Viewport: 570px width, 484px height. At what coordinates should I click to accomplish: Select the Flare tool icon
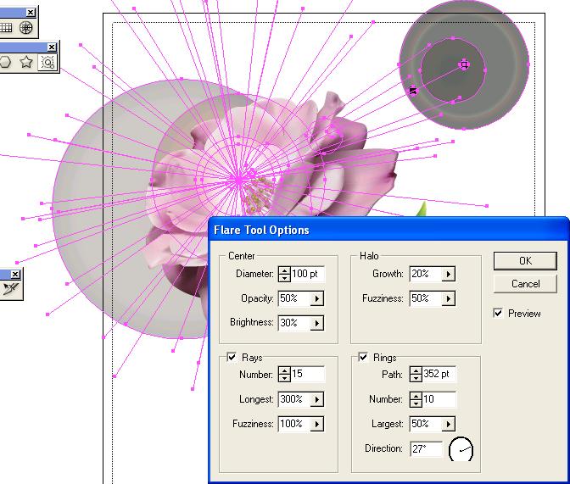click(48, 63)
